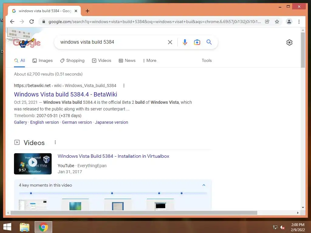
Task: Open first key moment thumbnail
Action: tap(33, 205)
